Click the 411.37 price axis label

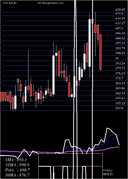coord(120,23)
